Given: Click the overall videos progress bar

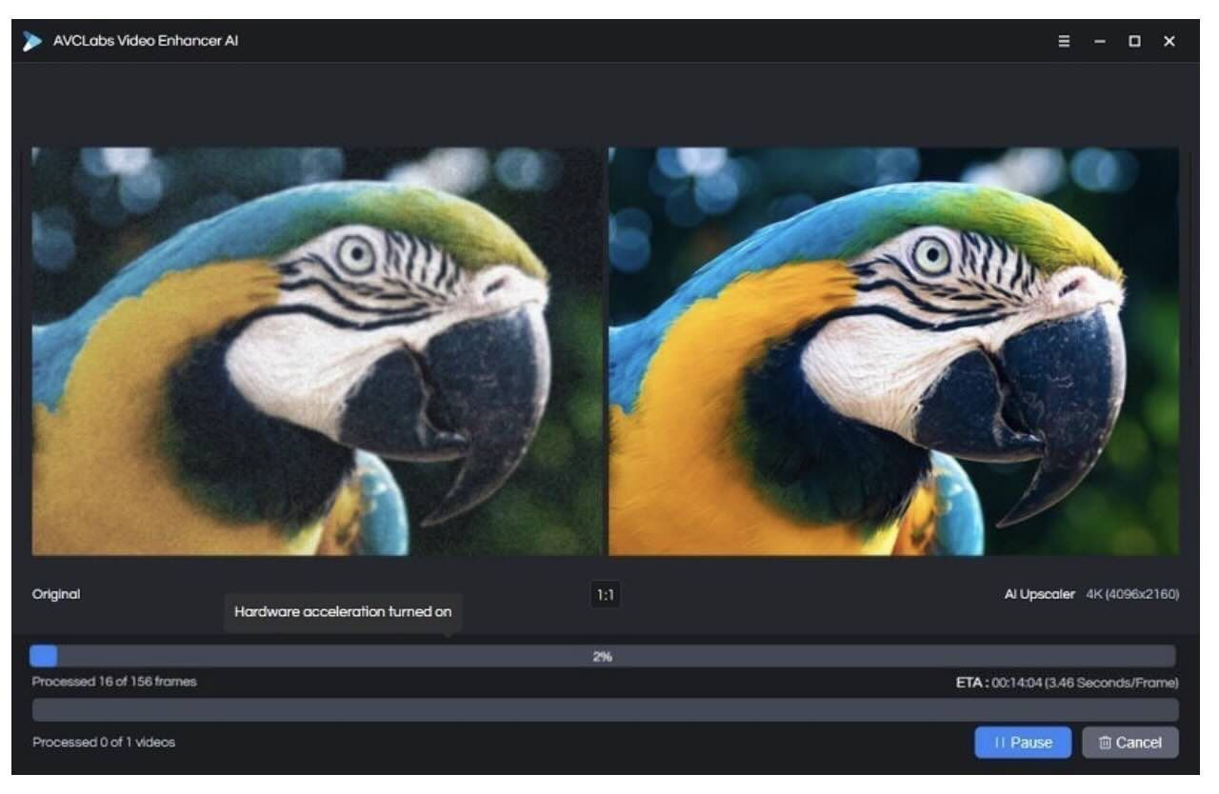Looking at the screenshot, I should pyautogui.click(x=605, y=710).
